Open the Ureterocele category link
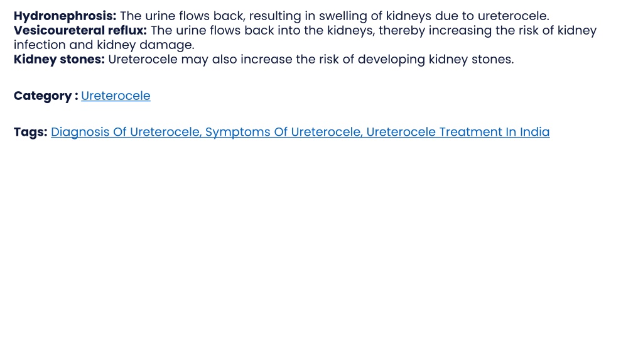This screenshot has height=362, width=643. click(116, 96)
